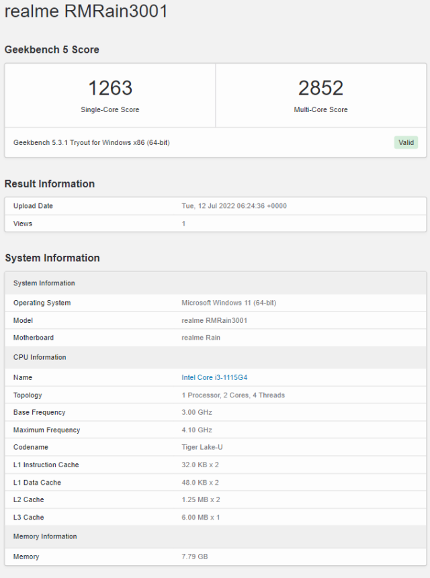Click the L3 Cache row value
Image resolution: width=430 pixels, height=578 pixels.
tap(201, 518)
